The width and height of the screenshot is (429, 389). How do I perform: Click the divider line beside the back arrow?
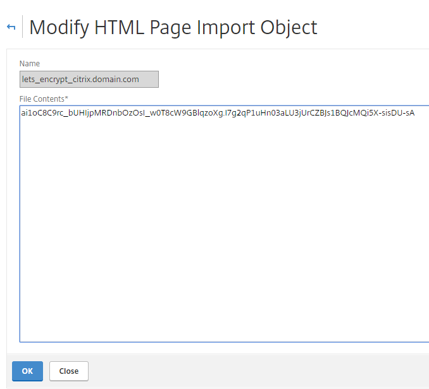click(22, 27)
